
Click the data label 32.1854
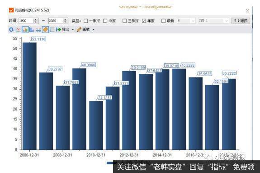pos(221,82)
